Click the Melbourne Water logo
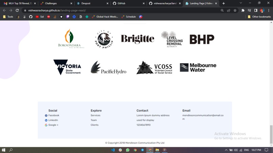This screenshot has height=153, width=273. pos(198,68)
